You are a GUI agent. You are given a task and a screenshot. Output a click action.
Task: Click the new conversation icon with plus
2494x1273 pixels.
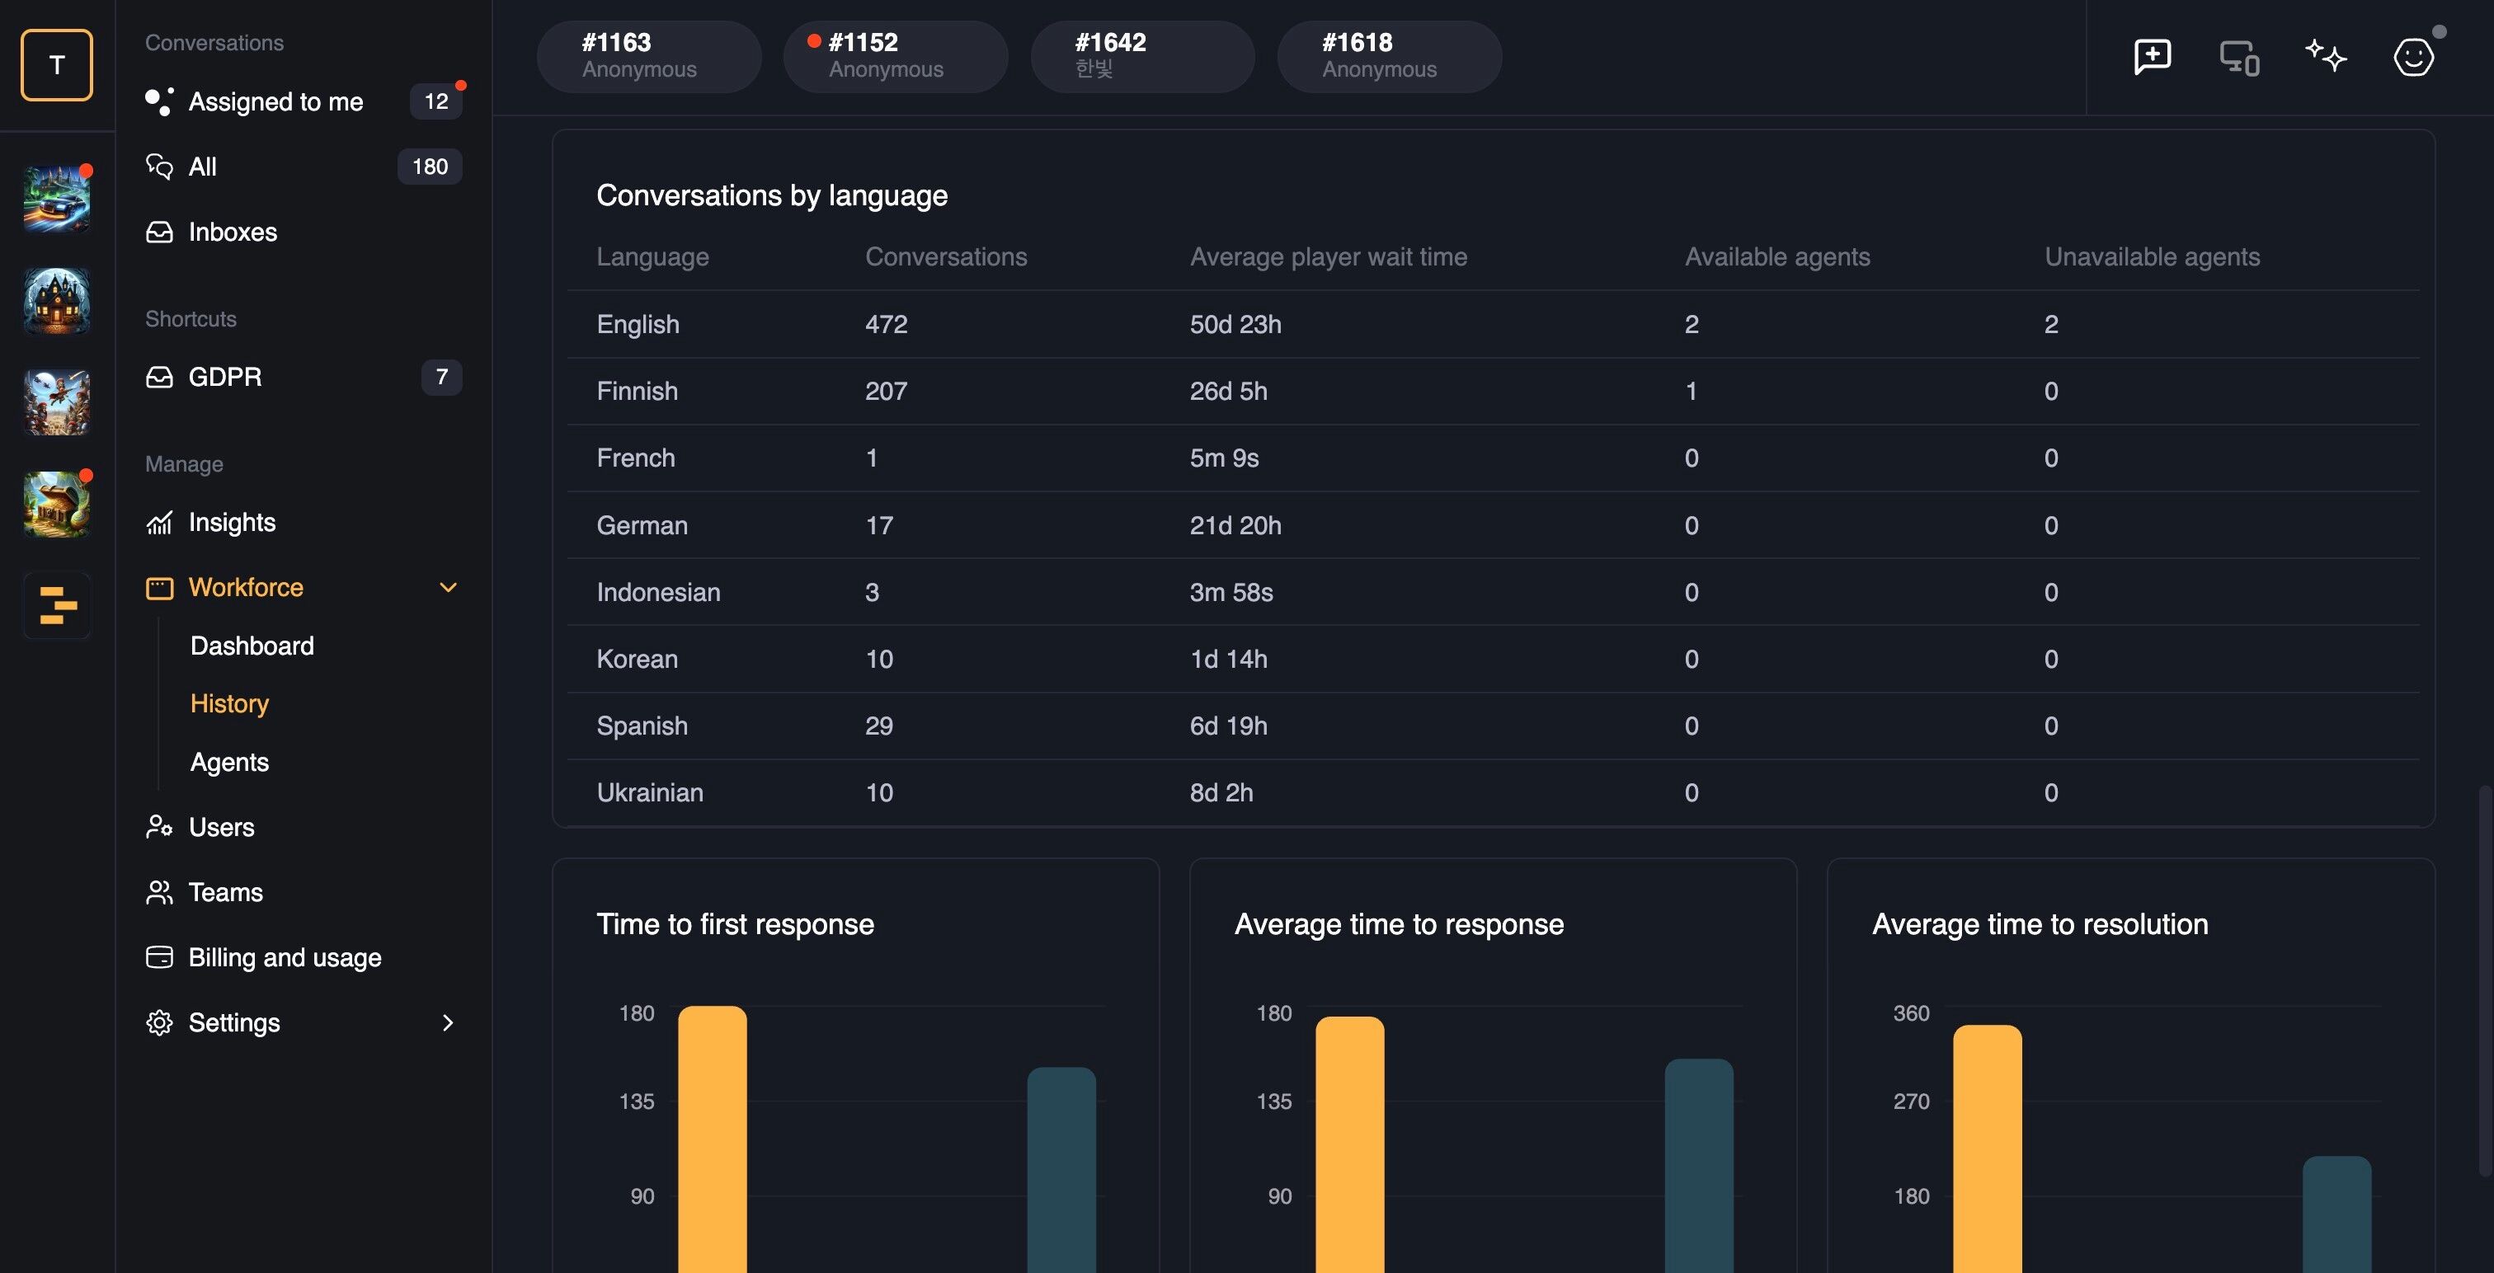pyautogui.click(x=2153, y=57)
